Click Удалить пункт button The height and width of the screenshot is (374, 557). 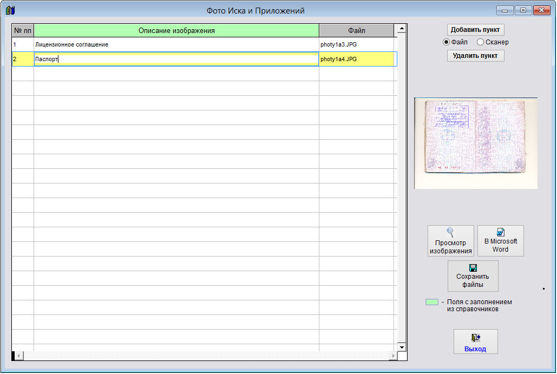(x=475, y=56)
